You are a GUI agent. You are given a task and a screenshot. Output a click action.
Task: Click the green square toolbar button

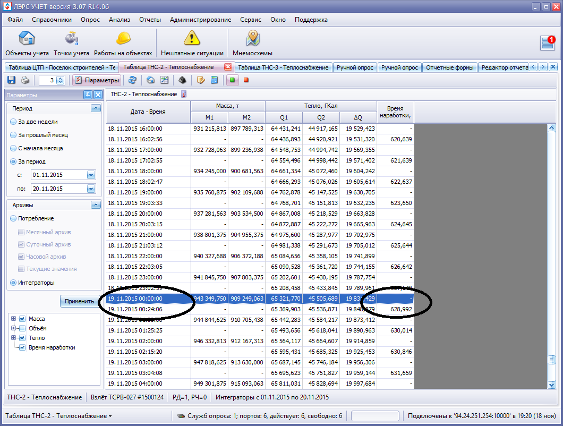click(232, 80)
